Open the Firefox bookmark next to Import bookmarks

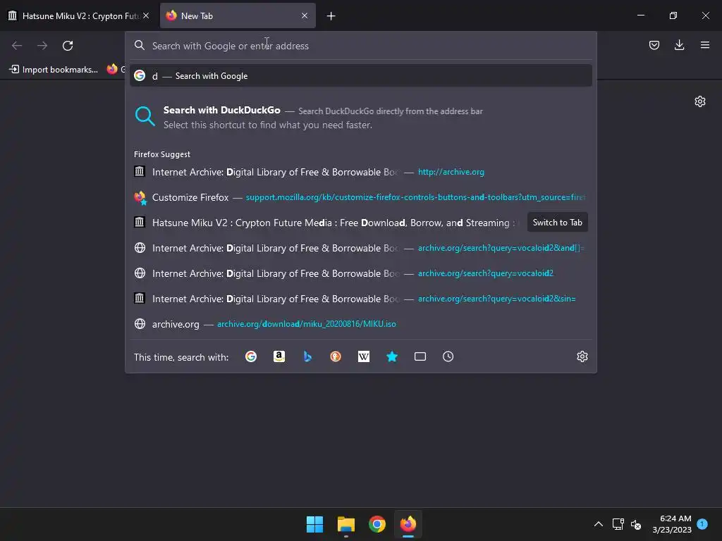115,70
